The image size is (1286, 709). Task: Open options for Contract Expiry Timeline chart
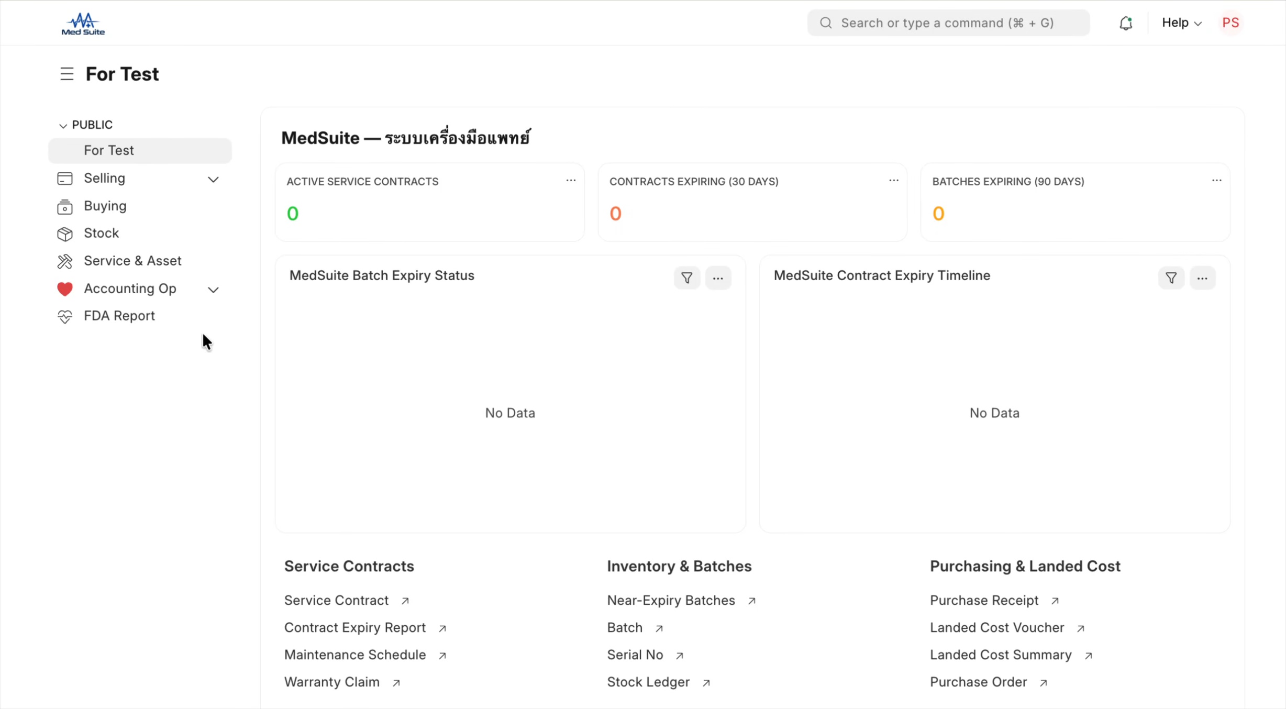pos(1202,278)
